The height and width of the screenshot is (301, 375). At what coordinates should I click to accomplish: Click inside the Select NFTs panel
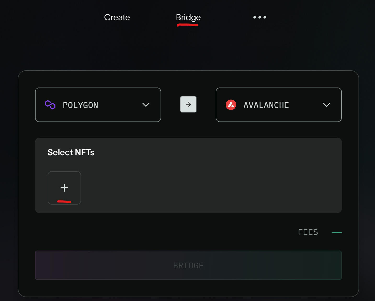tap(188, 175)
